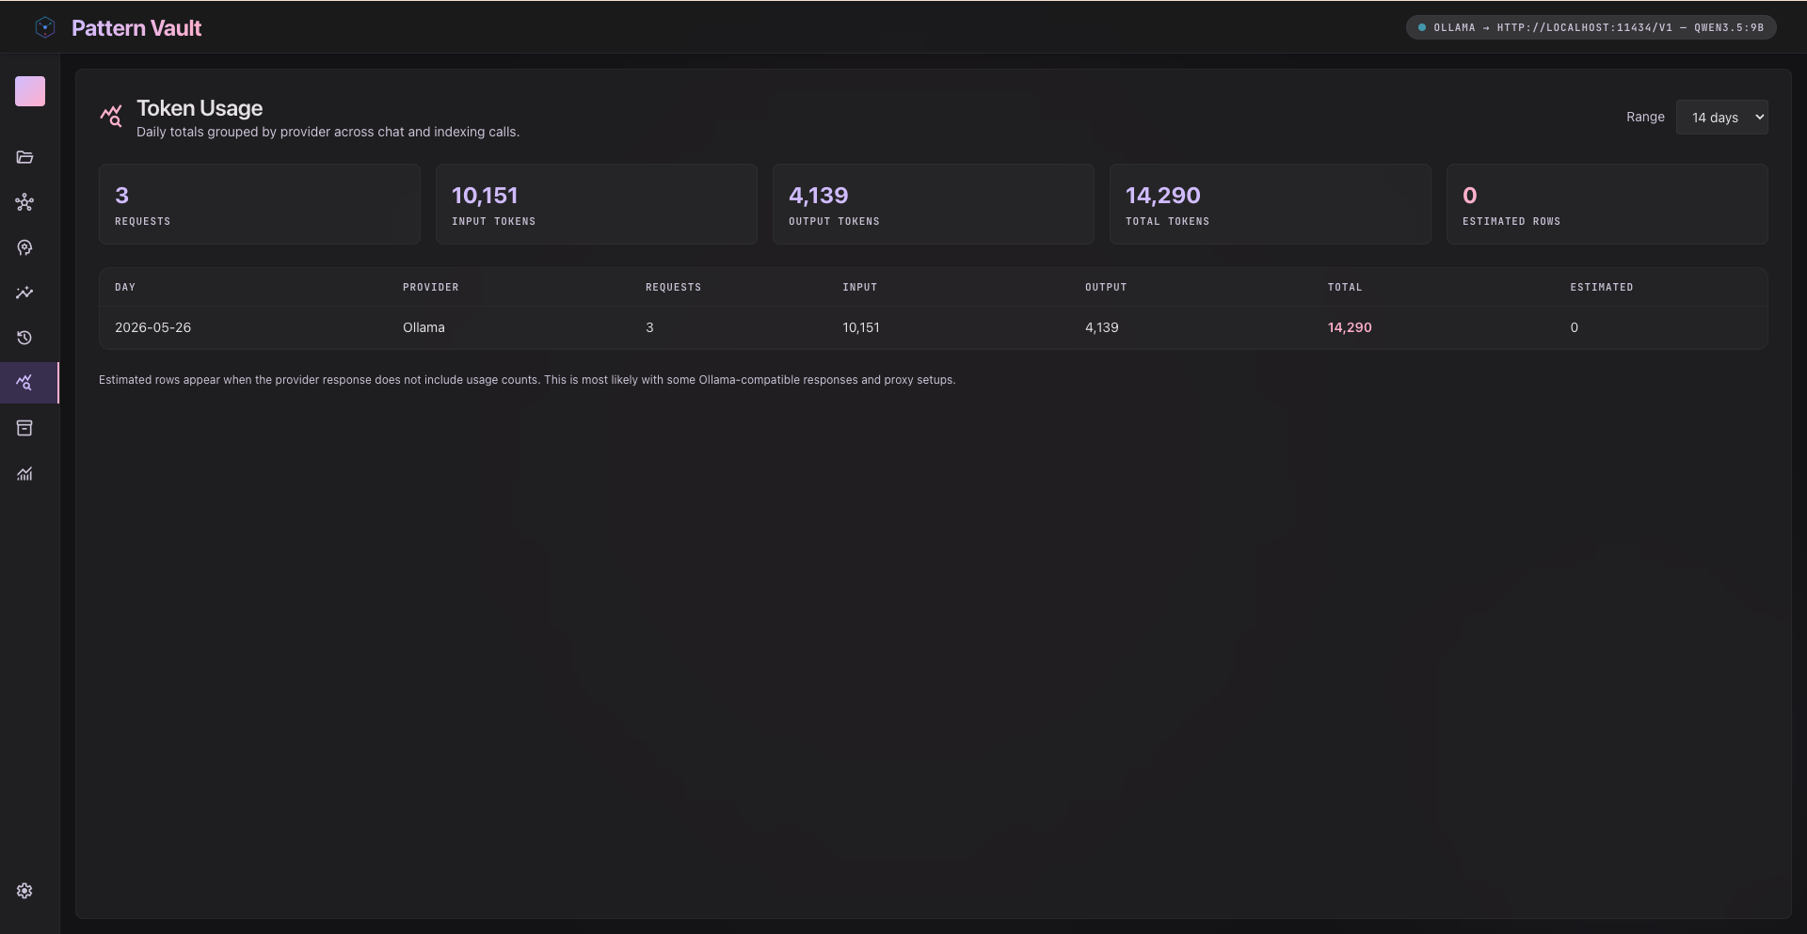
Task: Open the settings gear icon
Action: [x=24, y=891]
